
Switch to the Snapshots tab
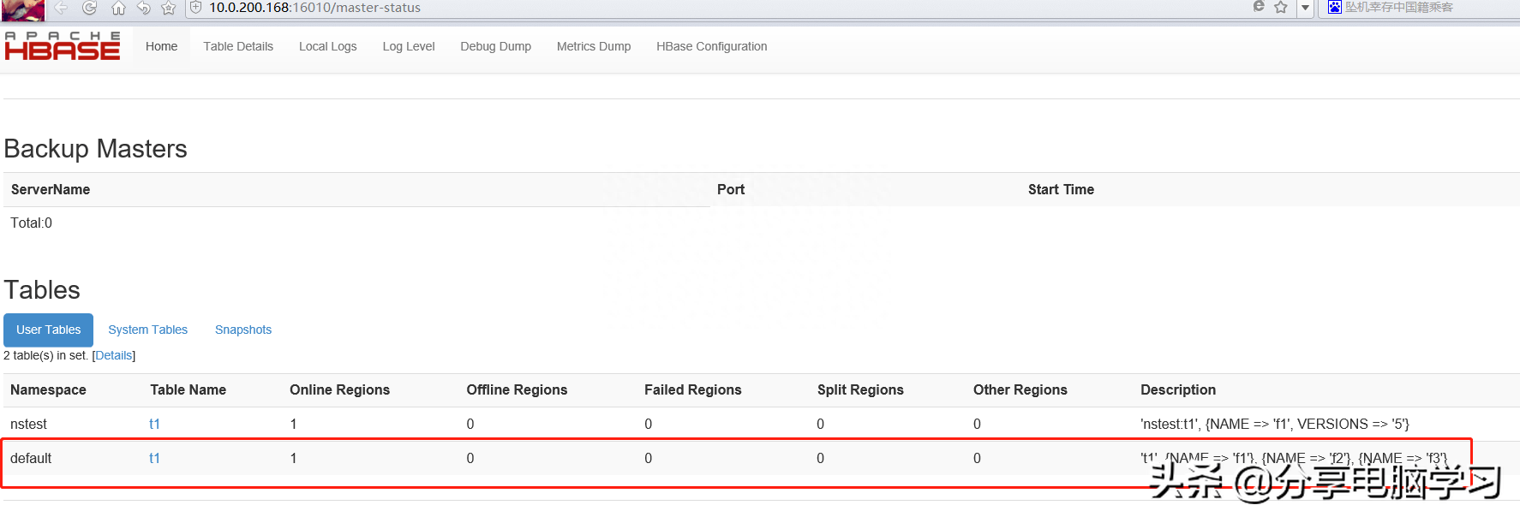pos(242,330)
